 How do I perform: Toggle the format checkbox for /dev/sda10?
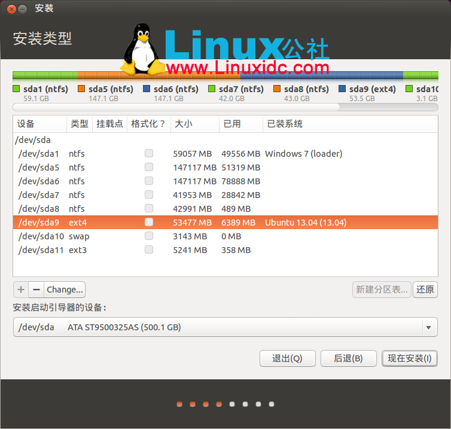pyautogui.click(x=149, y=236)
